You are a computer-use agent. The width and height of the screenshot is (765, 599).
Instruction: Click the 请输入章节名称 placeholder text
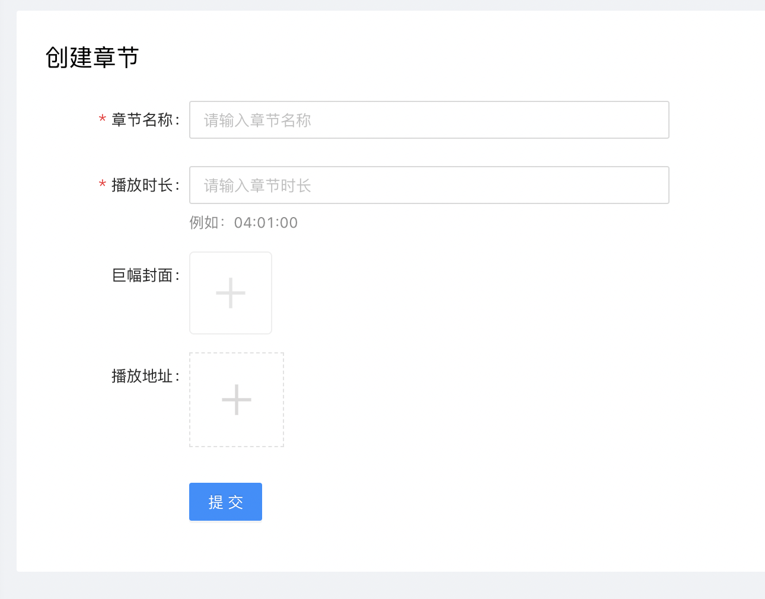click(257, 120)
